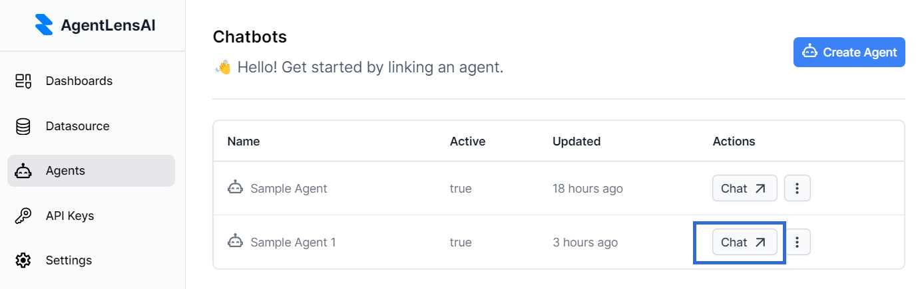Select API Keys in the sidebar
The image size is (918, 289).
click(69, 216)
